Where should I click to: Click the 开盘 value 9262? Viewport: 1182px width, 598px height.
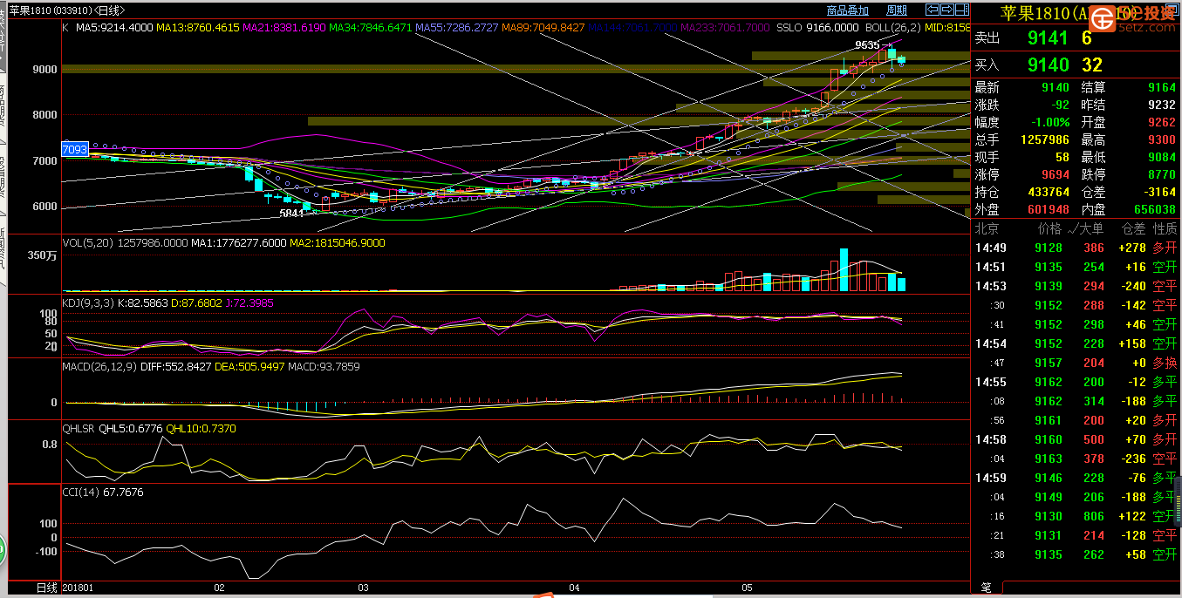pos(1162,122)
